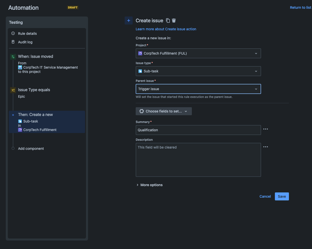
Task: Open Choose fields to set dropdown
Action: 164,111
